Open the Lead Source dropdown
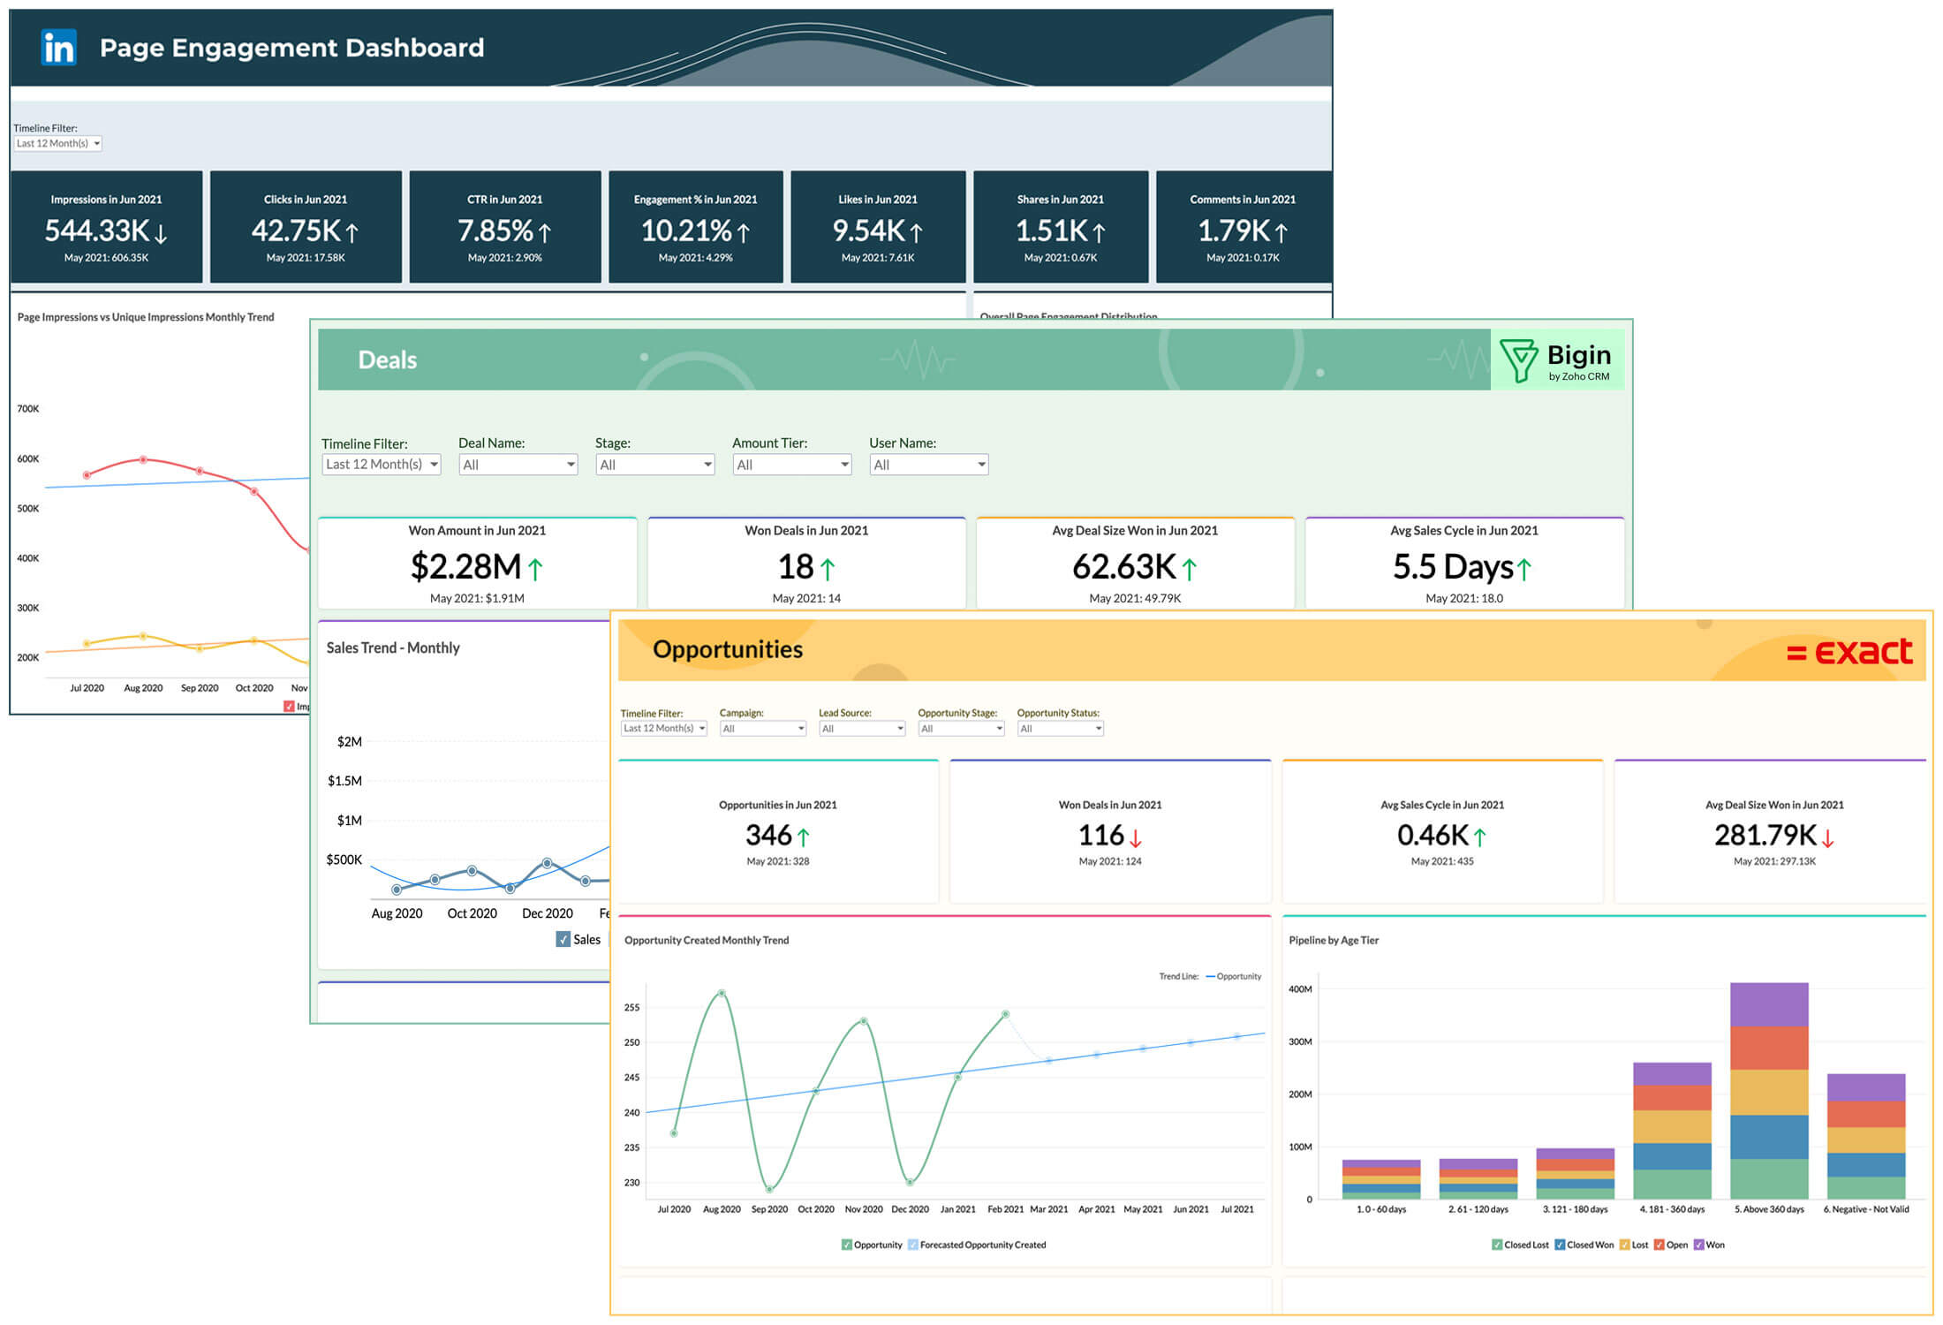 click(861, 728)
